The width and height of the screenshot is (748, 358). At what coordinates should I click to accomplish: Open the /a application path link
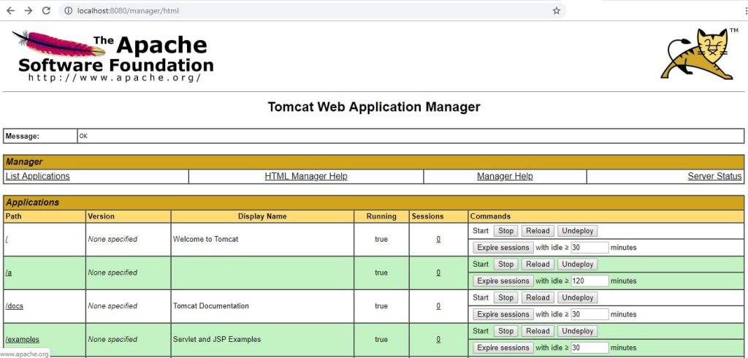(9, 273)
